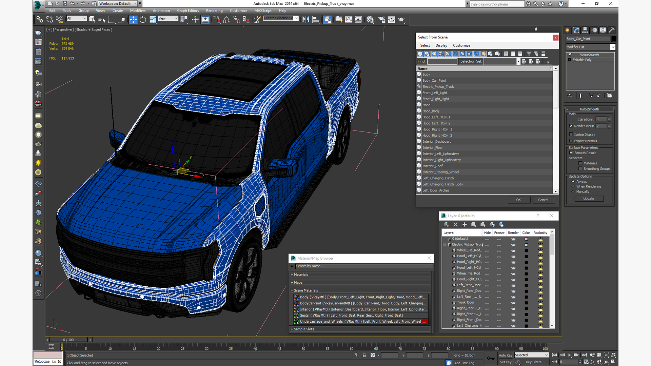
Task: Open the Hierarchy command panel tab
Action: click(586, 30)
